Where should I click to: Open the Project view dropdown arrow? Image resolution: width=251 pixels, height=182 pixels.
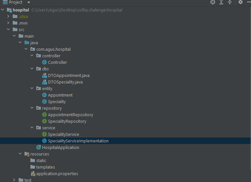pos(29,2)
